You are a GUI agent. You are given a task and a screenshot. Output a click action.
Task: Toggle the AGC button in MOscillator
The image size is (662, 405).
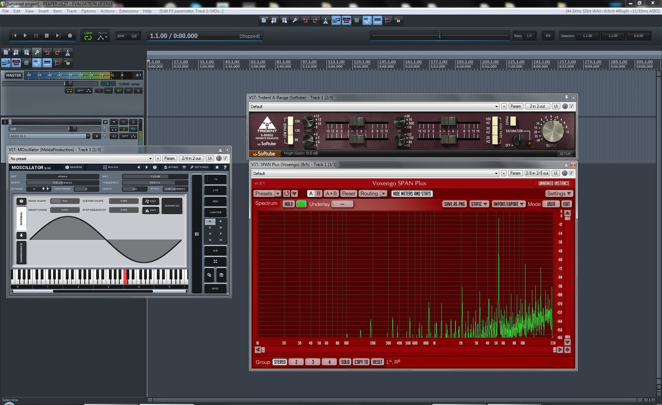(216, 201)
